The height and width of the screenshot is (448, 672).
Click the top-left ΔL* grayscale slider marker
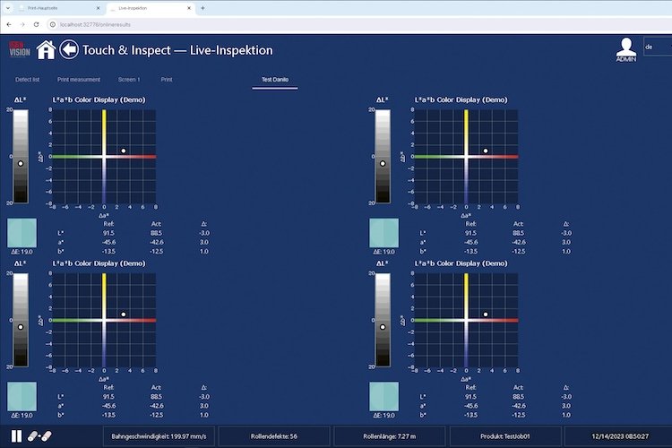tap(21, 164)
